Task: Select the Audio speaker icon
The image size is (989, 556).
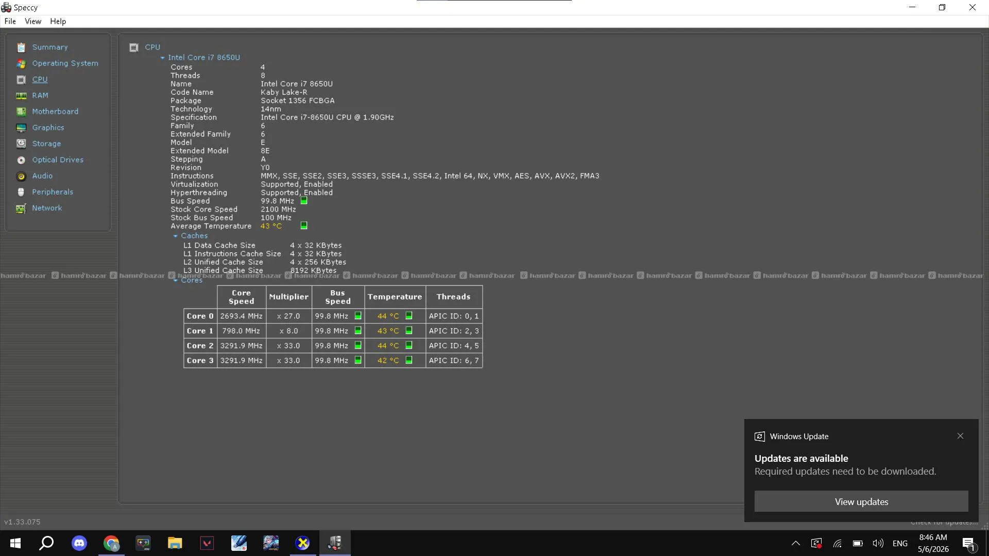Action: point(21,176)
